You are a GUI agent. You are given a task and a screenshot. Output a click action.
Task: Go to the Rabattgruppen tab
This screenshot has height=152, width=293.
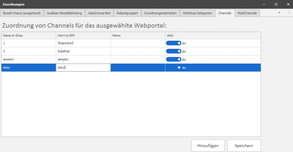point(127,13)
